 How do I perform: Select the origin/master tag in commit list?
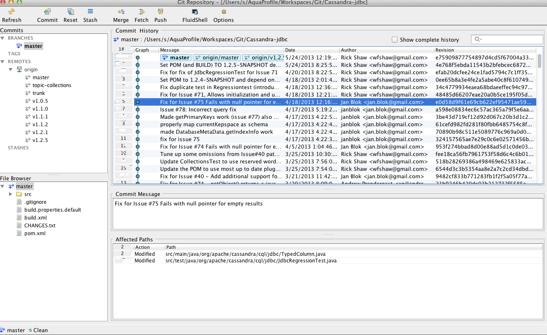coord(217,58)
